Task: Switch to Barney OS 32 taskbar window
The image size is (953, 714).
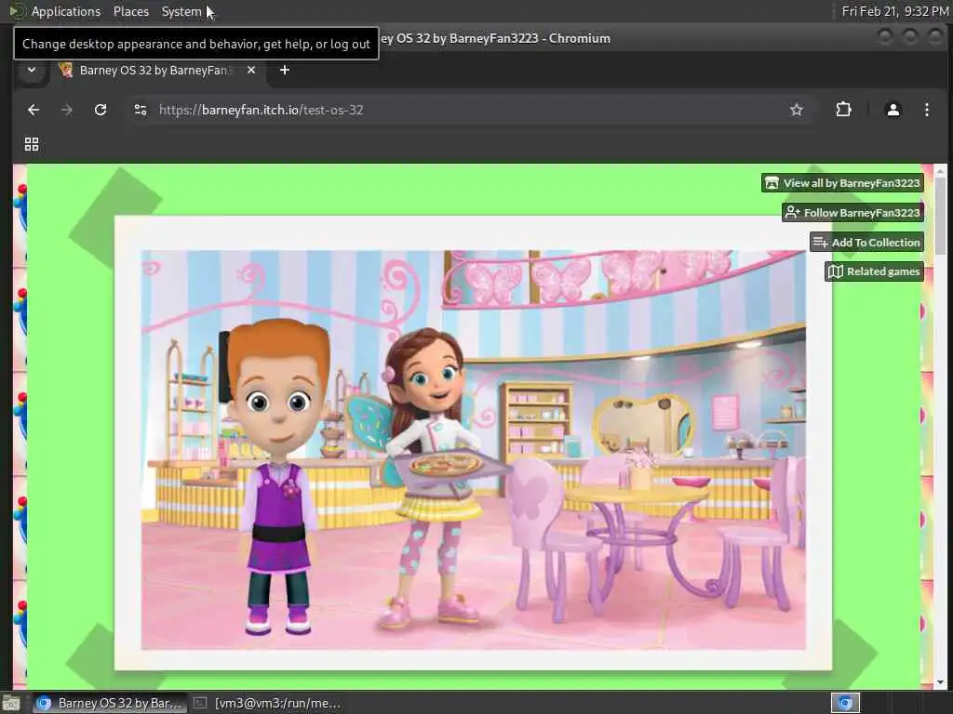Action: 109,703
